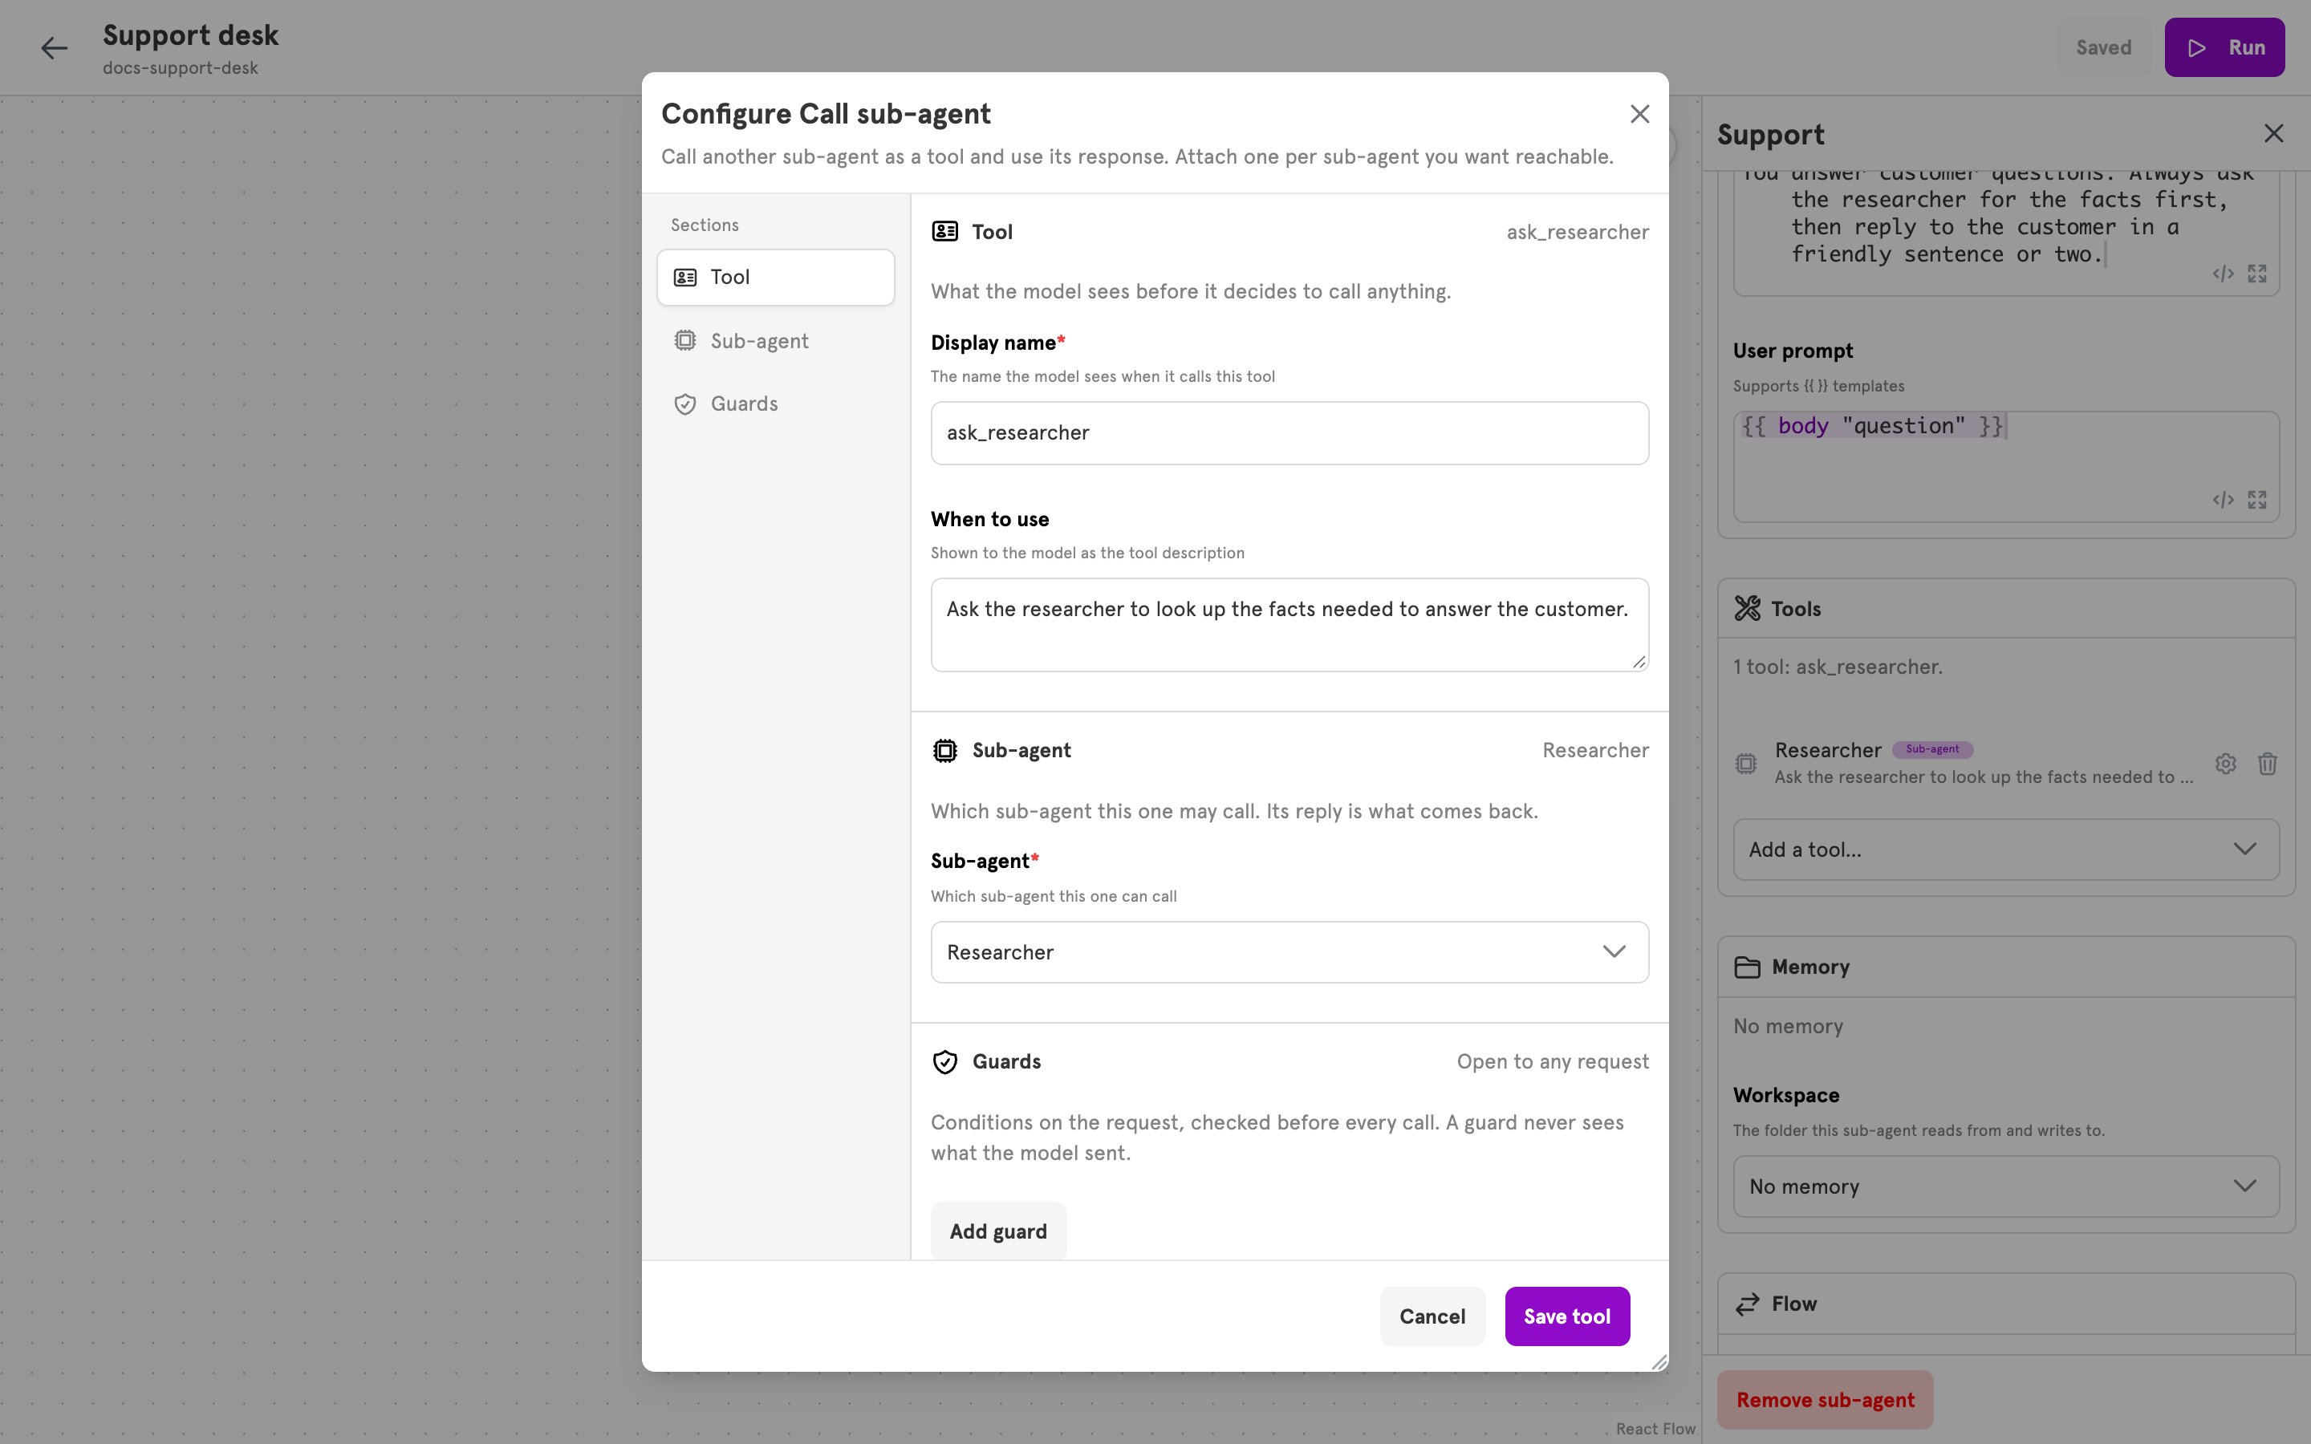Viewport: 2311px width, 1444px height.
Task: Toggle code view in system prompt editor
Action: coord(2224,274)
